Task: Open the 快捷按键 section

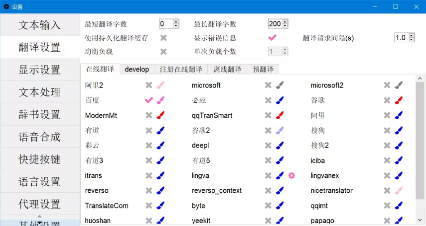Action: pyautogui.click(x=40, y=159)
